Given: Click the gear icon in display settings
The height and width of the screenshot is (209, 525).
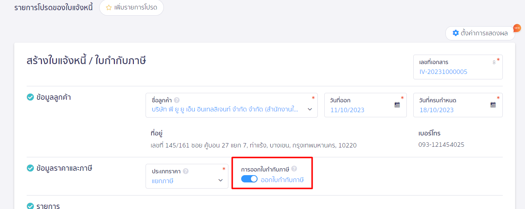Looking at the screenshot, I should point(455,33).
